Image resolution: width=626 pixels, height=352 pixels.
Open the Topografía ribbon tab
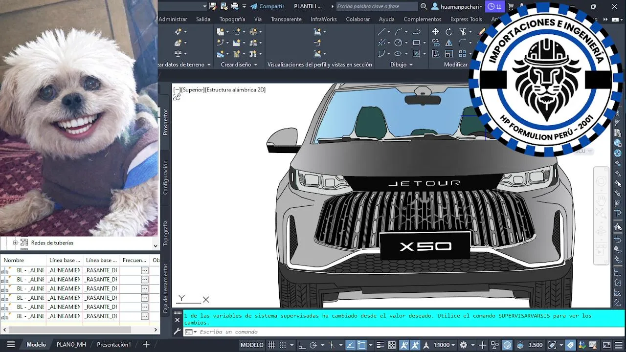point(232,19)
